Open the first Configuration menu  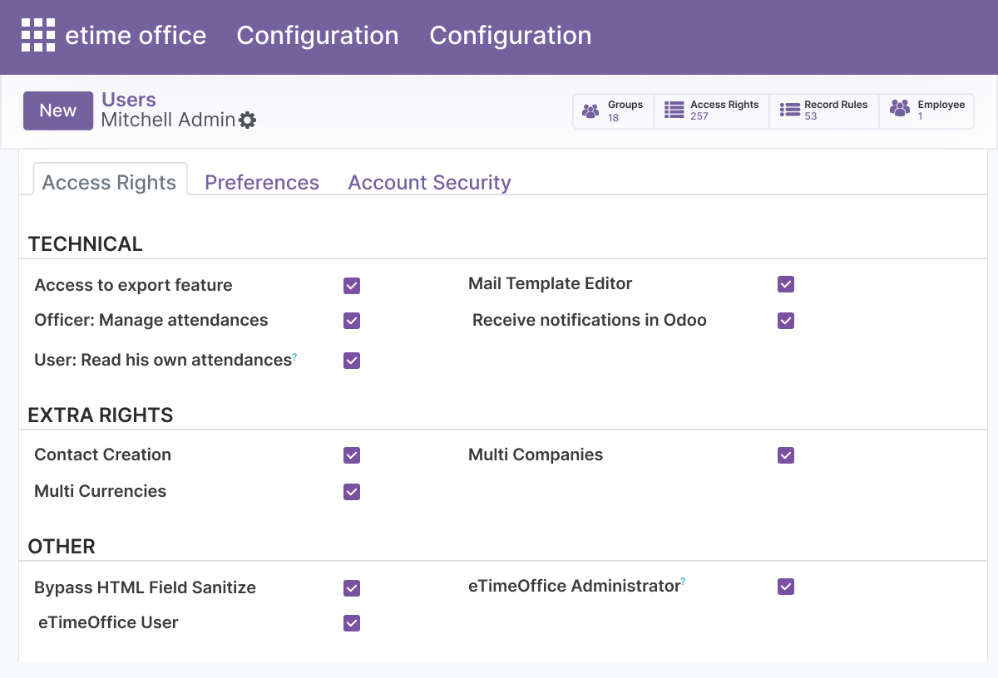(318, 36)
